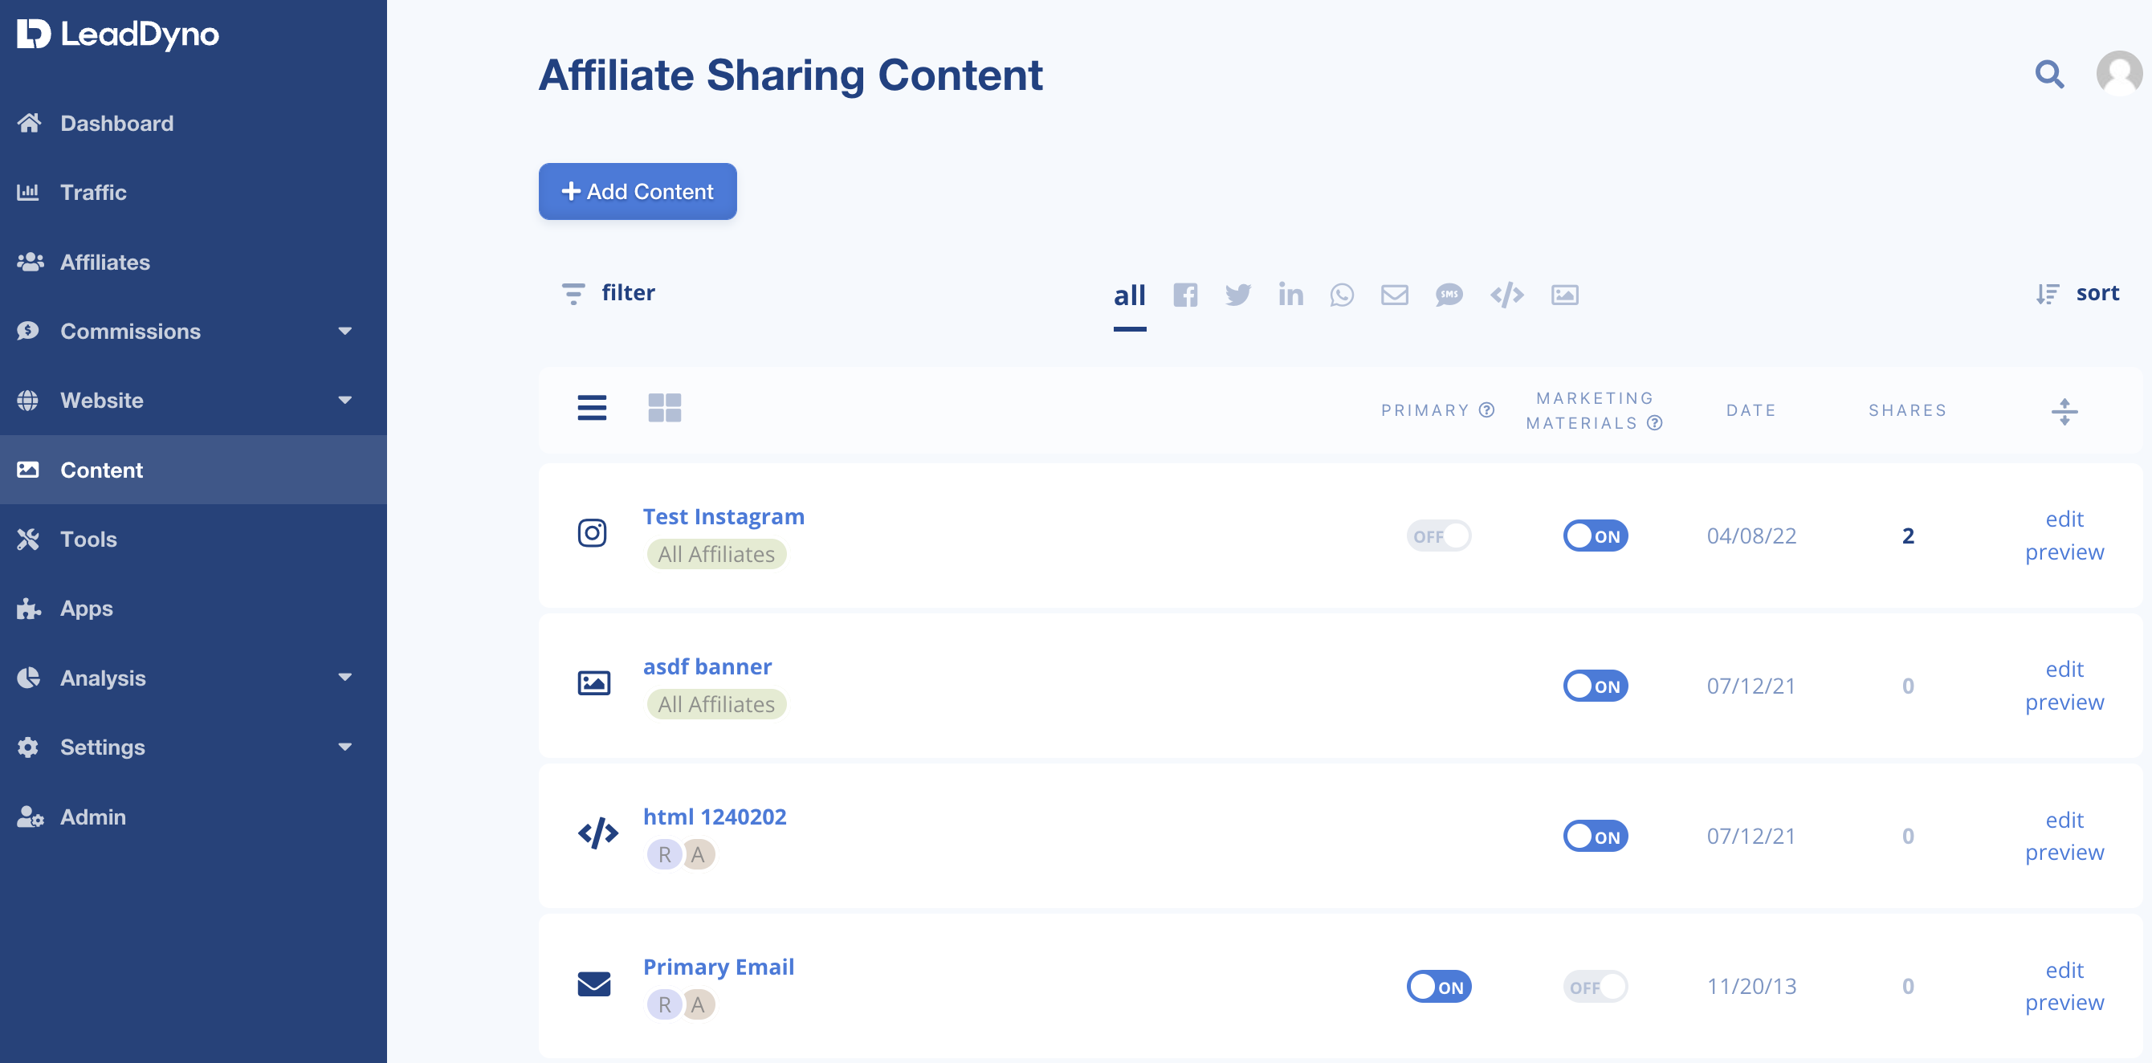Open the Traffic page
Viewport: 2152px width, 1063px height.
(x=193, y=192)
